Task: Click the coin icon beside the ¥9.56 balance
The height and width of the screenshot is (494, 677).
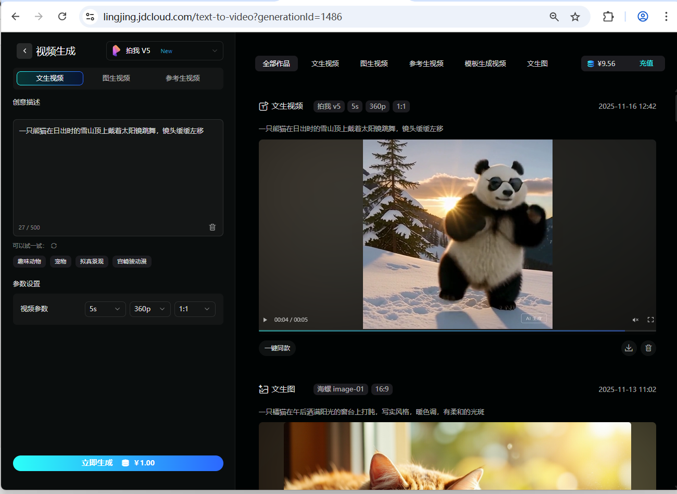Action: click(x=590, y=63)
